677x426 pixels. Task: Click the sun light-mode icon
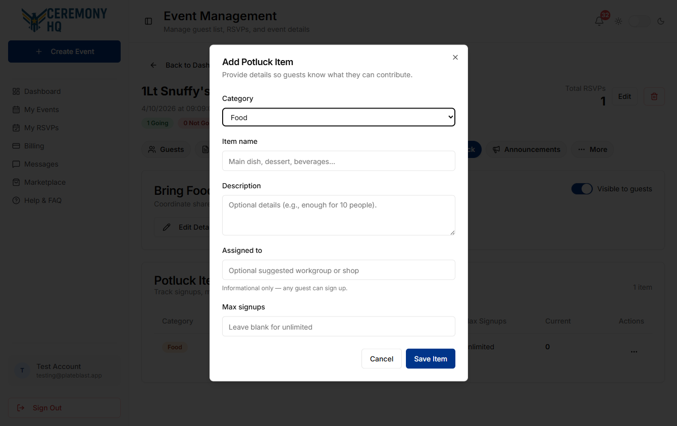click(x=618, y=21)
